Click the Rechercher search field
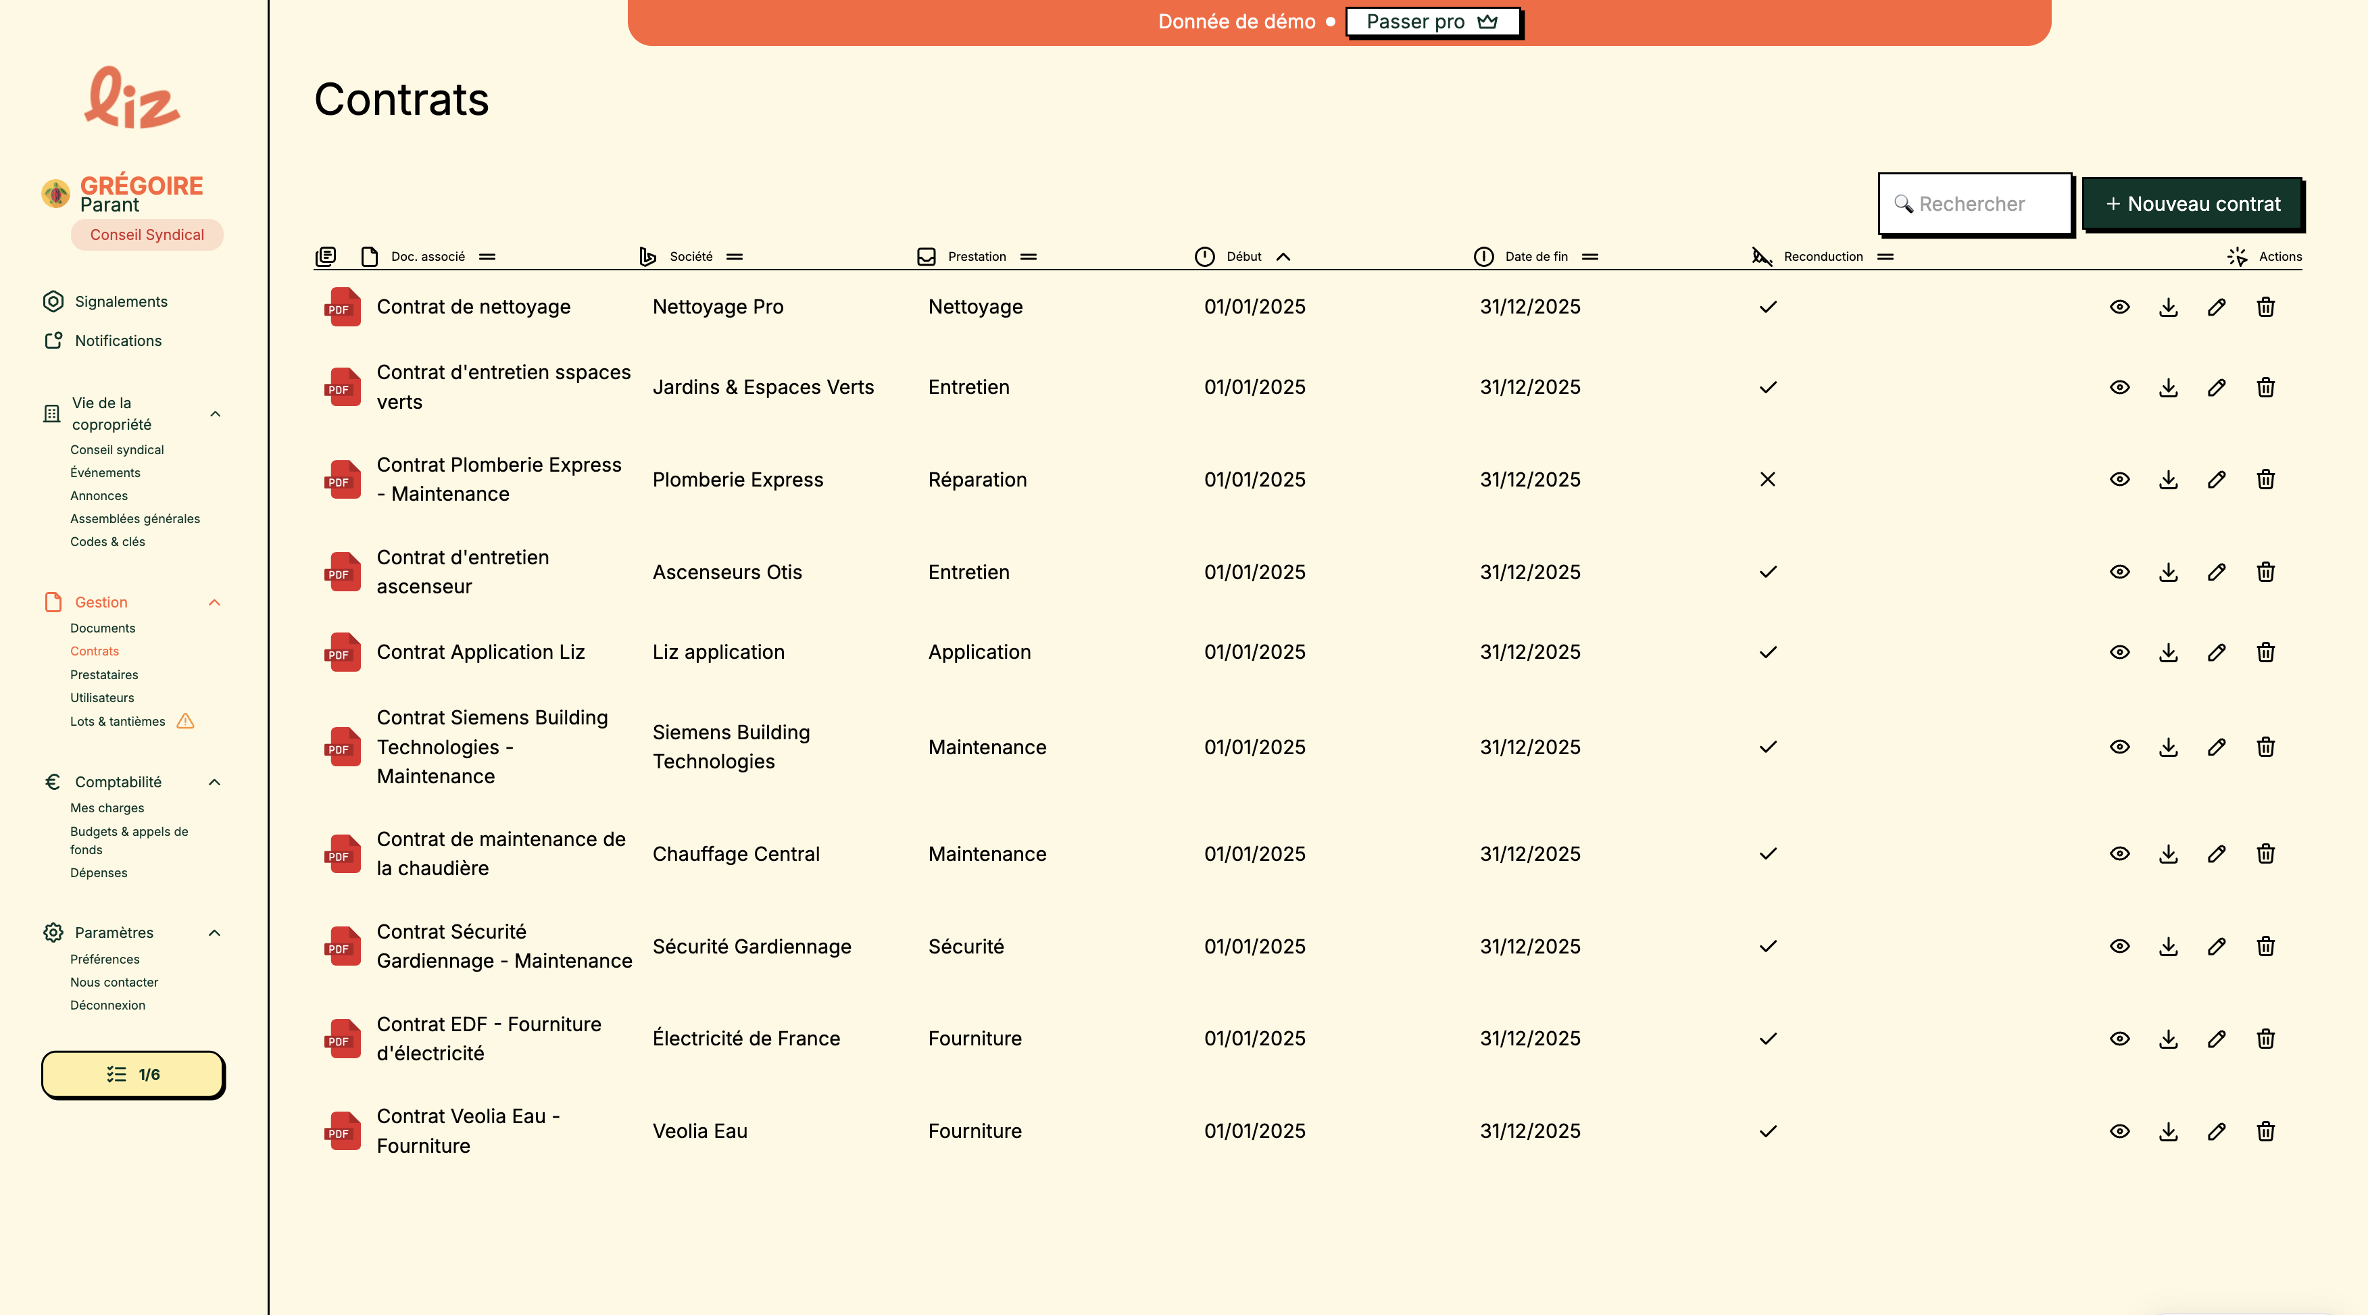This screenshot has width=2368, height=1315. click(1975, 204)
